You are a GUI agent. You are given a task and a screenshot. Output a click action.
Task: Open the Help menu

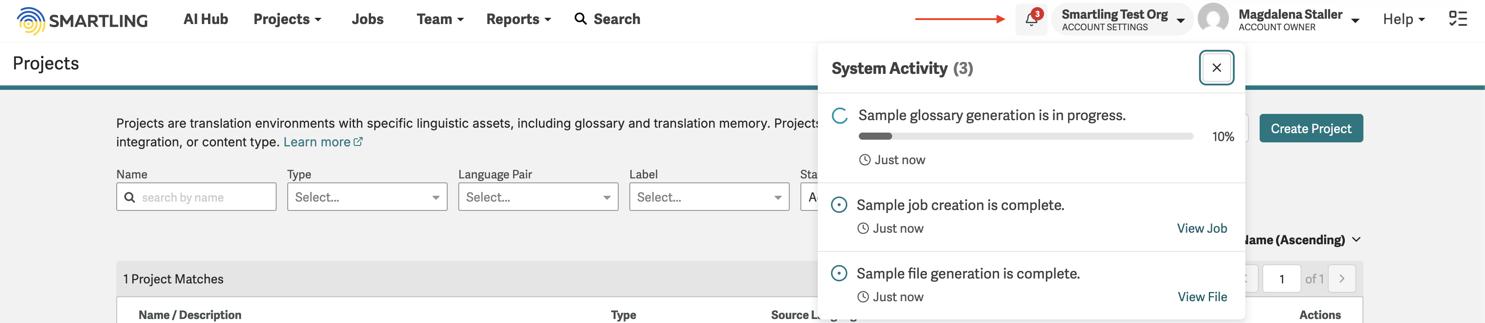(x=1404, y=19)
